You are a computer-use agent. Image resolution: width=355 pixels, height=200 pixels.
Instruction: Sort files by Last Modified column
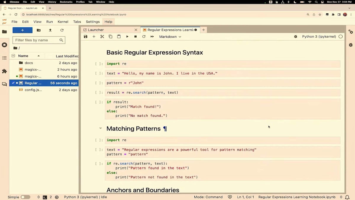[x=67, y=56]
